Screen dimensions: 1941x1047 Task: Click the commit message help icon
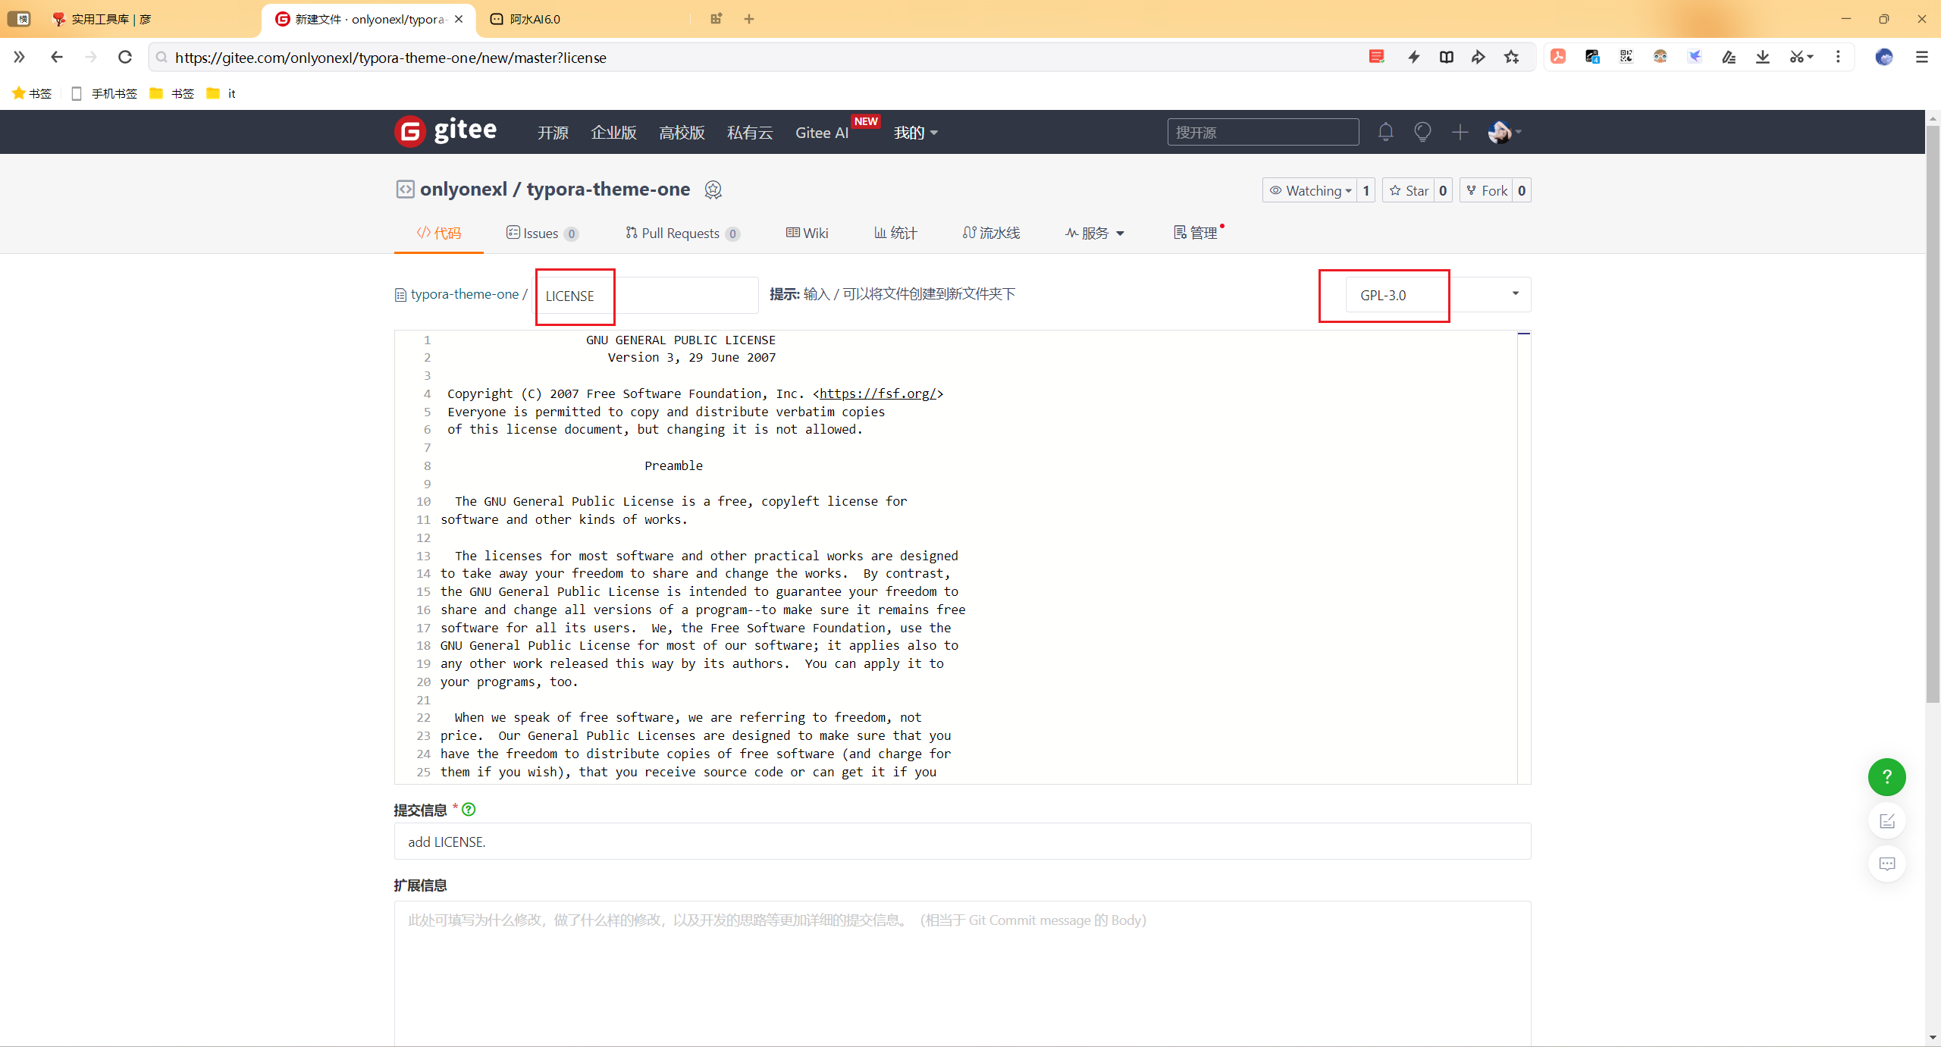point(469,809)
